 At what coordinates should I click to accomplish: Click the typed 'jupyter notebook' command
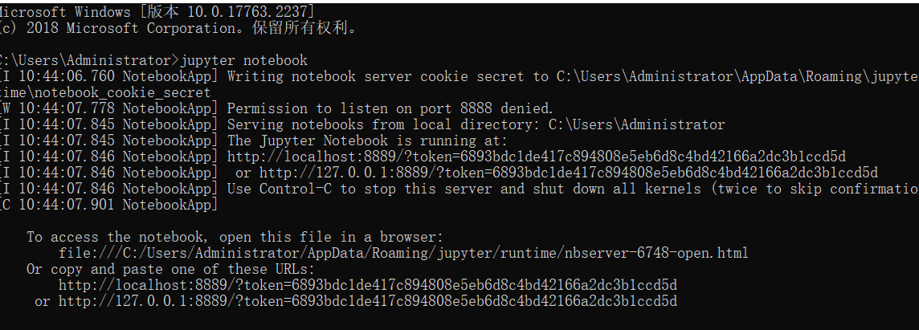[243, 60]
